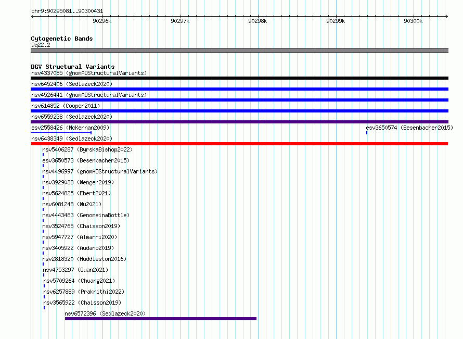Open nsv3524765 (Chaisson2019) variant label
This screenshot has width=463, height=339.
(81, 226)
